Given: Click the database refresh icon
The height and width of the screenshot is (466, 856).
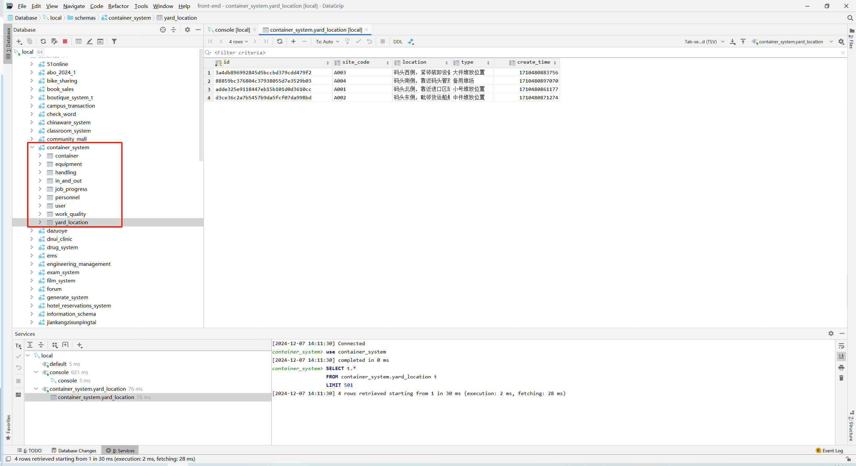Looking at the screenshot, I should [x=43, y=41].
